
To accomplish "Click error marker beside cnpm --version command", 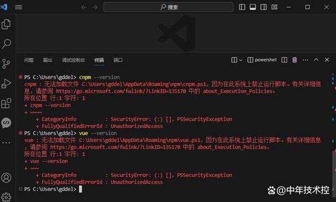I will coord(20,77).
